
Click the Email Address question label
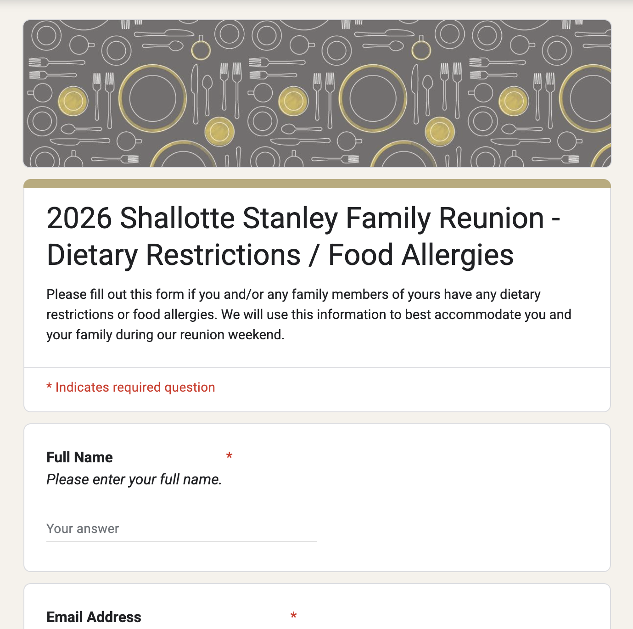pos(94,617)
